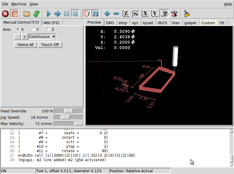Open the db25 tab
Screen dimensions: 234x174
pyautogui.click(x=162, y=23)
